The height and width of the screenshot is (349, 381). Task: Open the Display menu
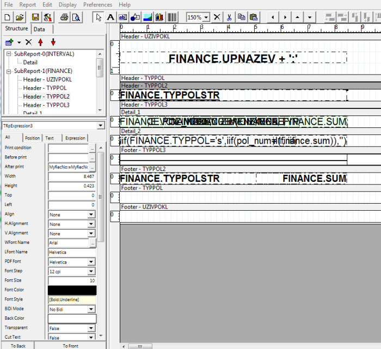(x=67, y=4)
